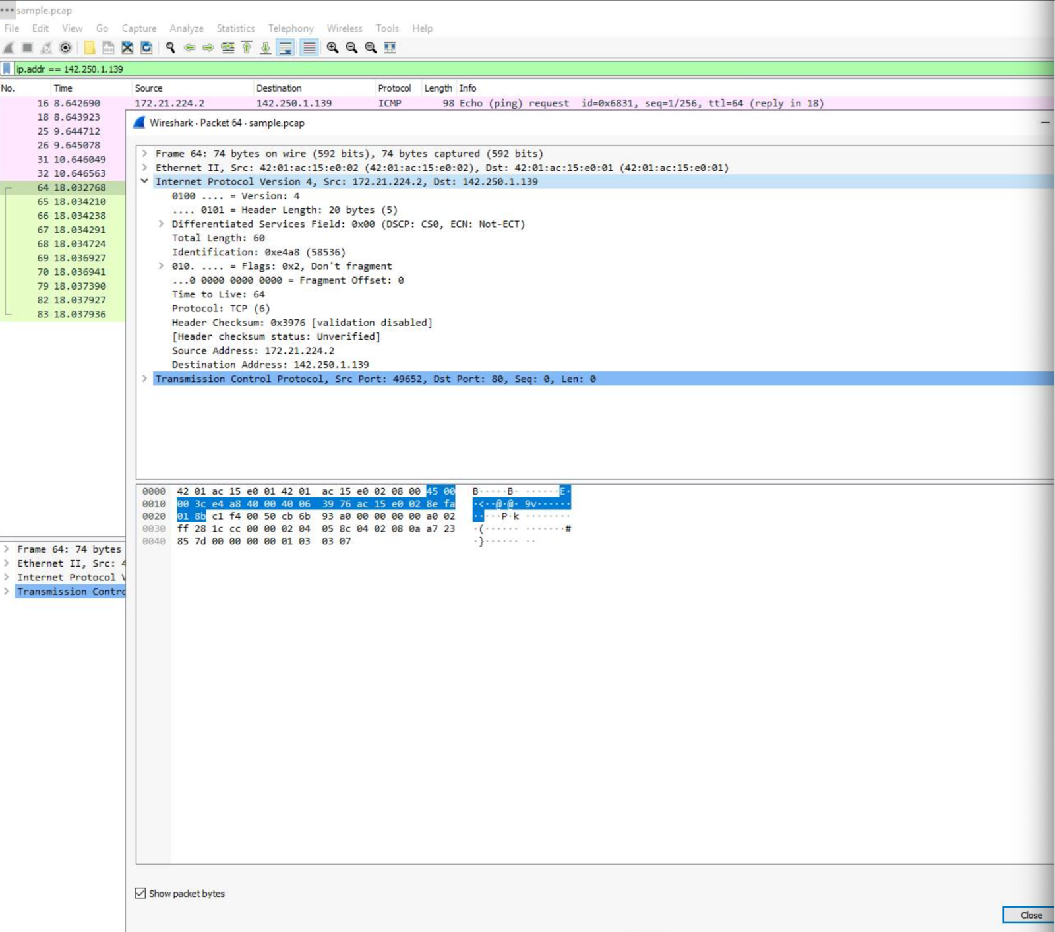Go to previous packet with left arrow

190,47
